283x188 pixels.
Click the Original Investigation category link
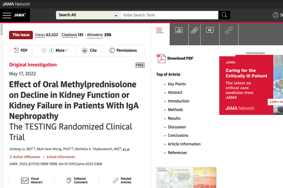(x=33, y=65)
